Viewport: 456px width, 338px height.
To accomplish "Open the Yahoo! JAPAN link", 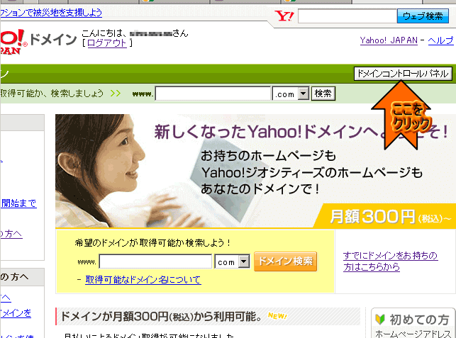I will coord(389,40).
